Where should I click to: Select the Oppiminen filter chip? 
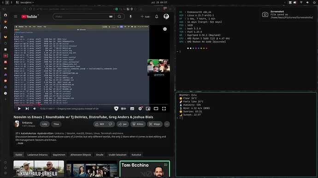pos(59,155)
